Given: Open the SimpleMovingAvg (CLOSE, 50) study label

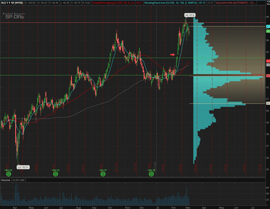Looking at the screenshot, I should click(113, 3).
